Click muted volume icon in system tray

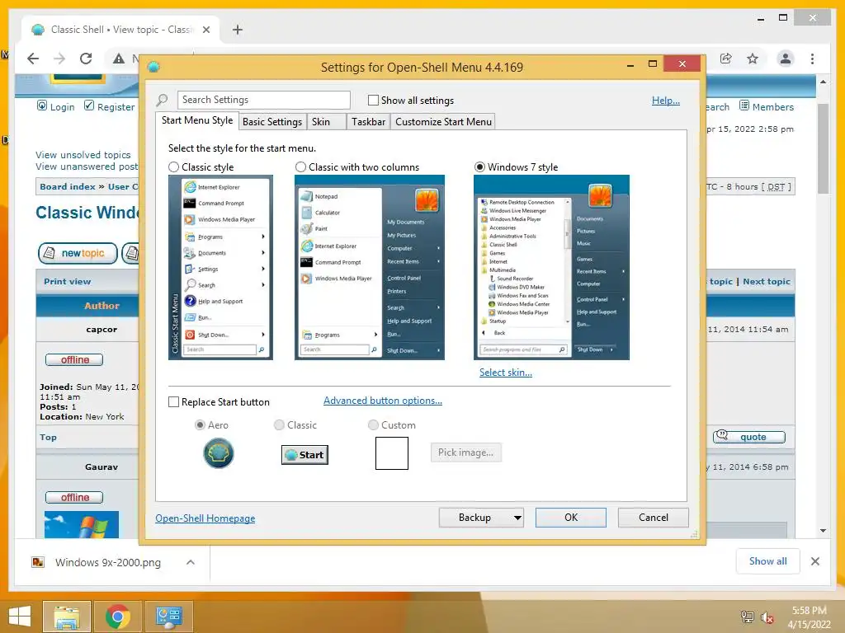coord(767,617)
